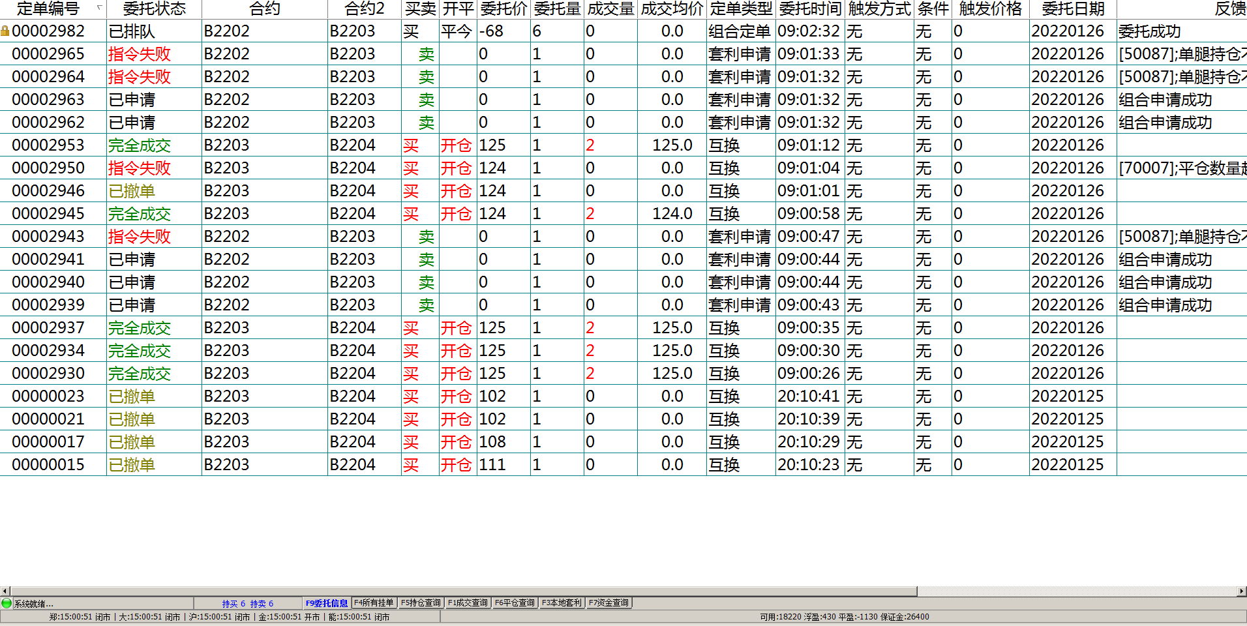This screenshot has width=1247, height=626.
Task: Select the F3本地套利 tab
Action: click(562, 603)
